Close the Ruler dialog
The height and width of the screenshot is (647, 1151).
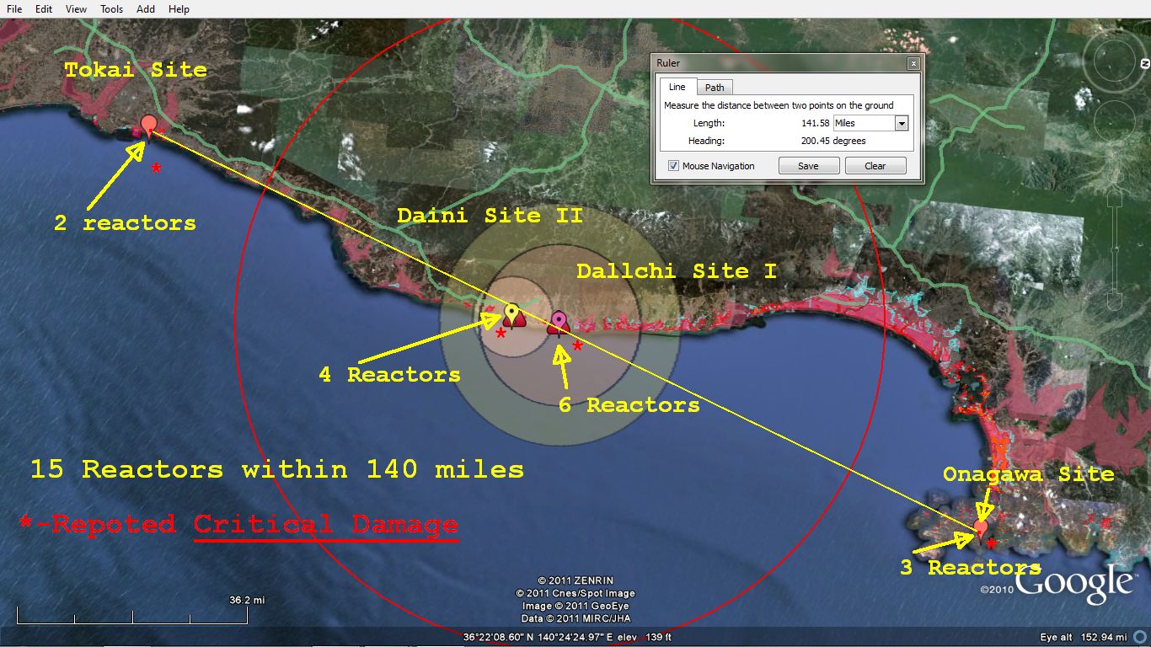click(913, 63)
